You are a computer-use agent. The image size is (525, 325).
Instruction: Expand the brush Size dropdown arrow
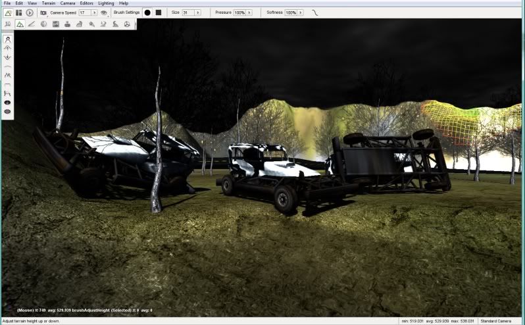coord(197,12)
